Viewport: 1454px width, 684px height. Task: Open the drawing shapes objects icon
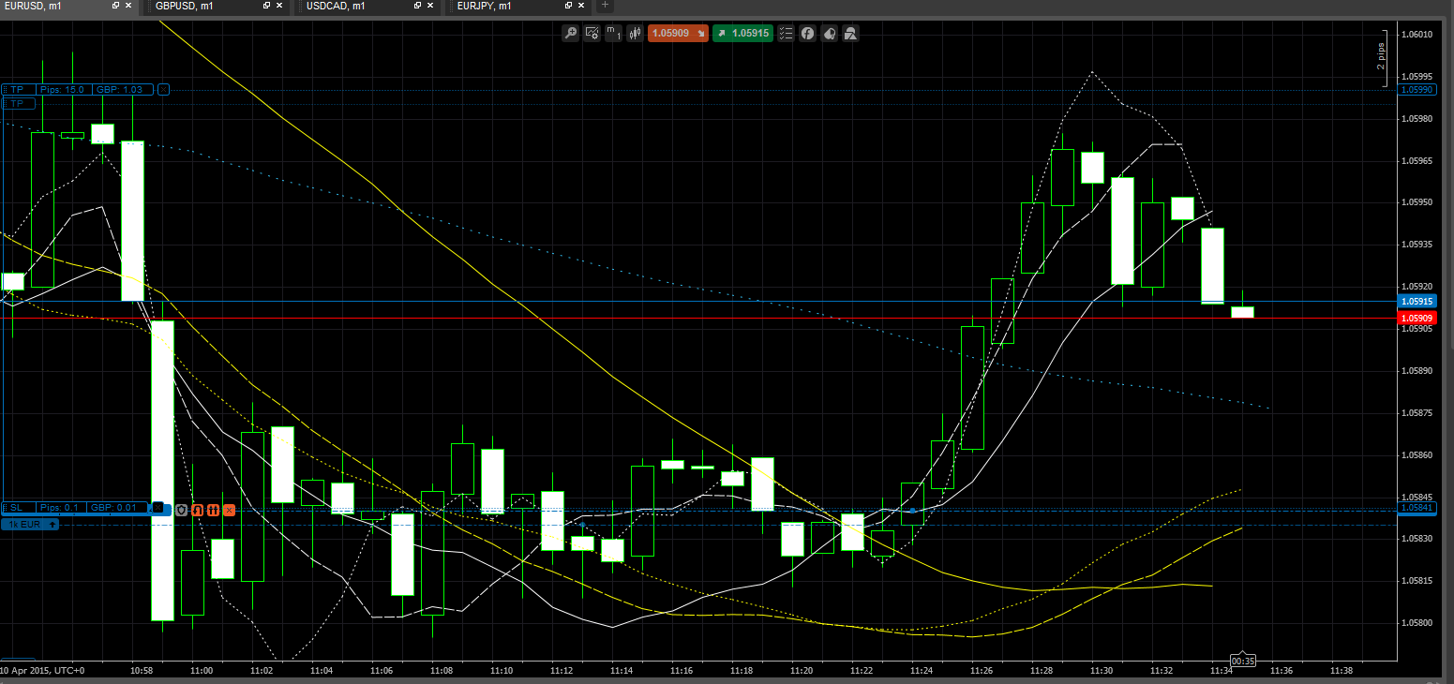click(x=850, y=34)
